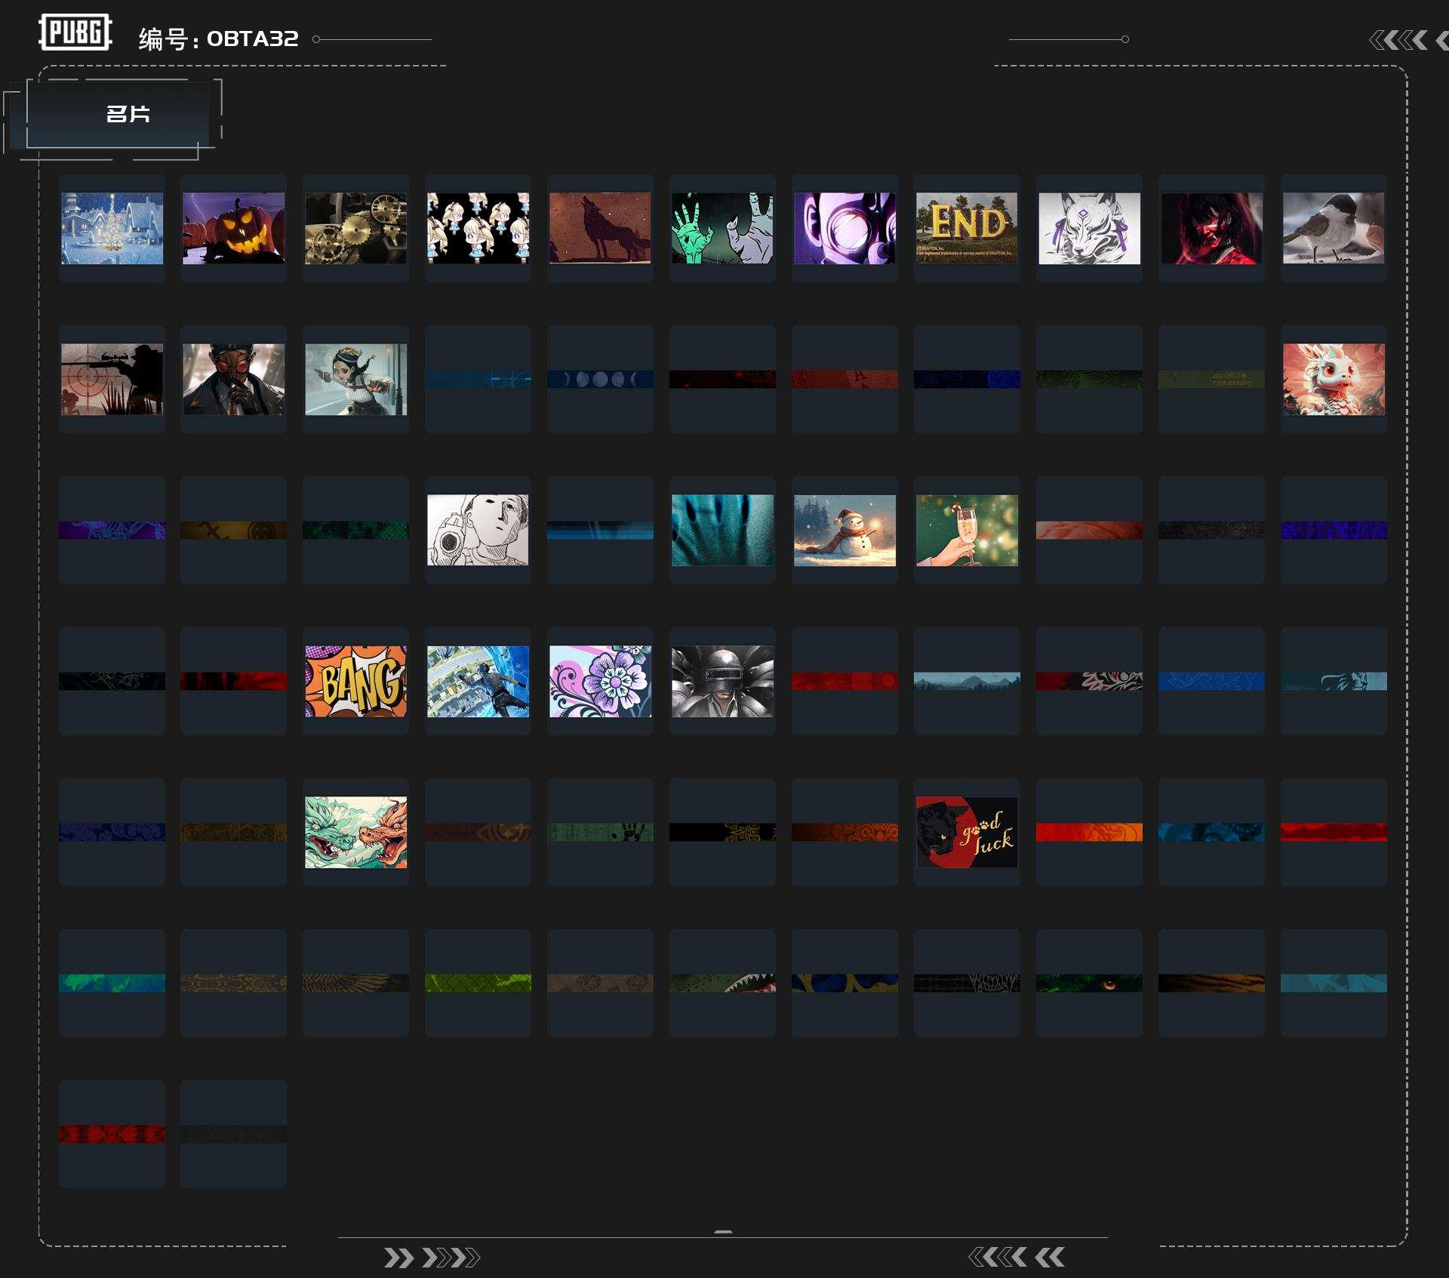Select the red tribal pattern banner

pos(112,1134)
